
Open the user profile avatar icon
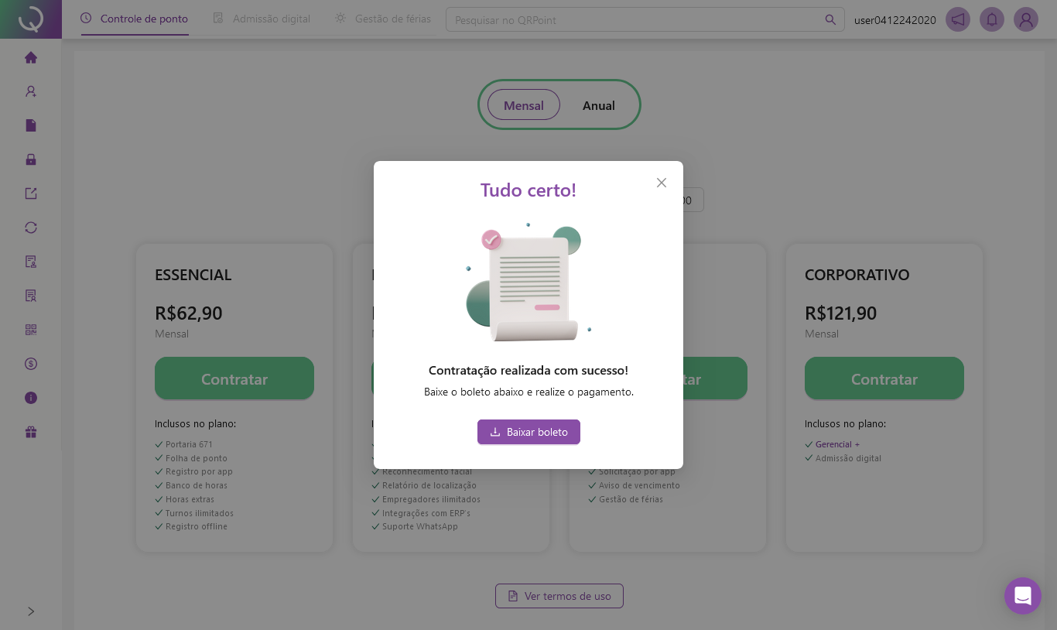point(1026,19)
